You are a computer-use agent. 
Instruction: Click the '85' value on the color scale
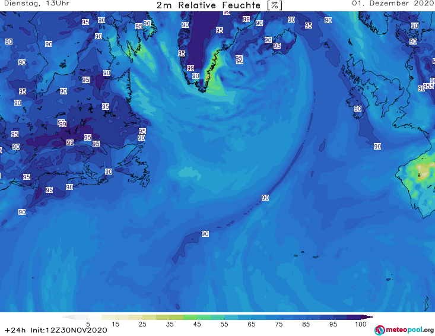click(x=306, y=324)
